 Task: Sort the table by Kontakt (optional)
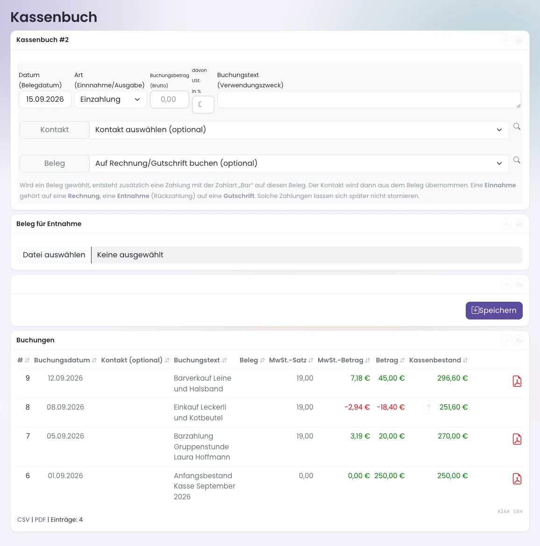135,361
